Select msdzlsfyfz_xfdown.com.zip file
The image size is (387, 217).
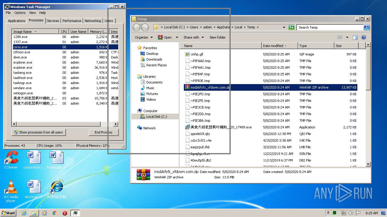point(271,87)
